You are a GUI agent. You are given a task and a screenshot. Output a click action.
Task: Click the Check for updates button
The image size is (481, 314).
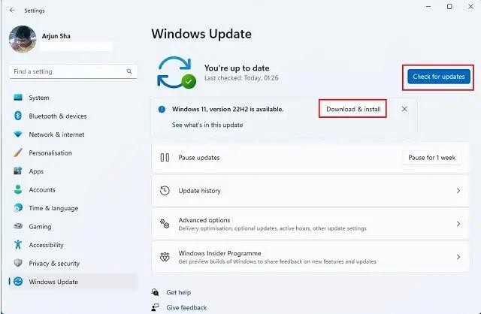click(x=440, y=77)
